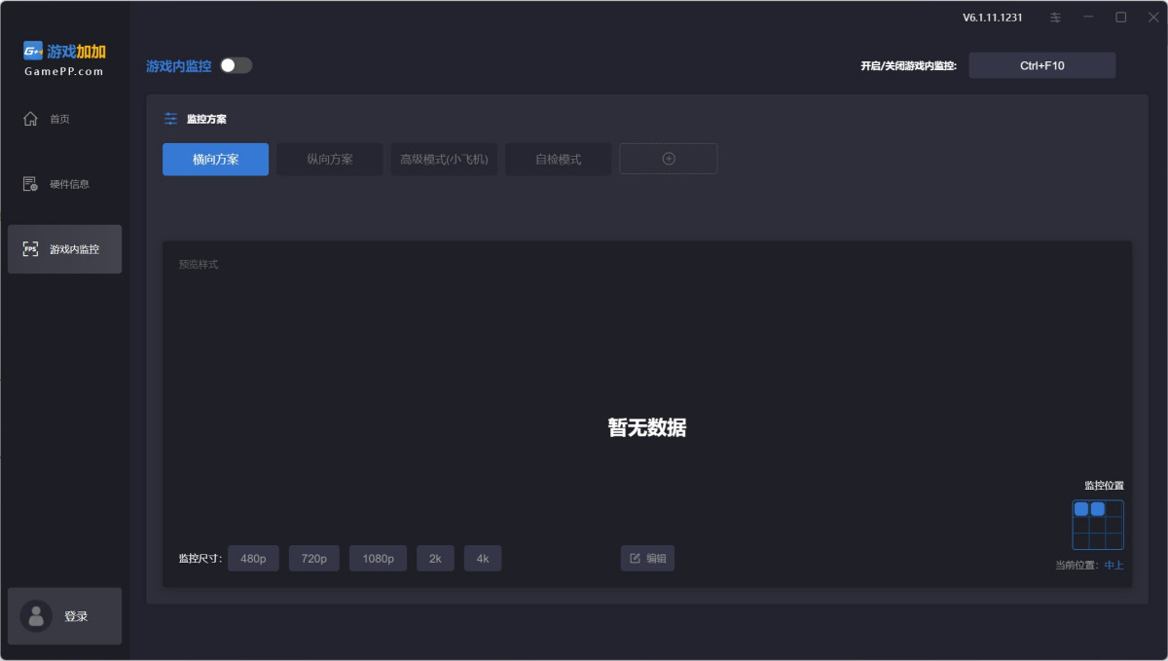Click the 监控方案 sliders icon
Screen dimensions: 1168x661
click(x=171, y=119)
